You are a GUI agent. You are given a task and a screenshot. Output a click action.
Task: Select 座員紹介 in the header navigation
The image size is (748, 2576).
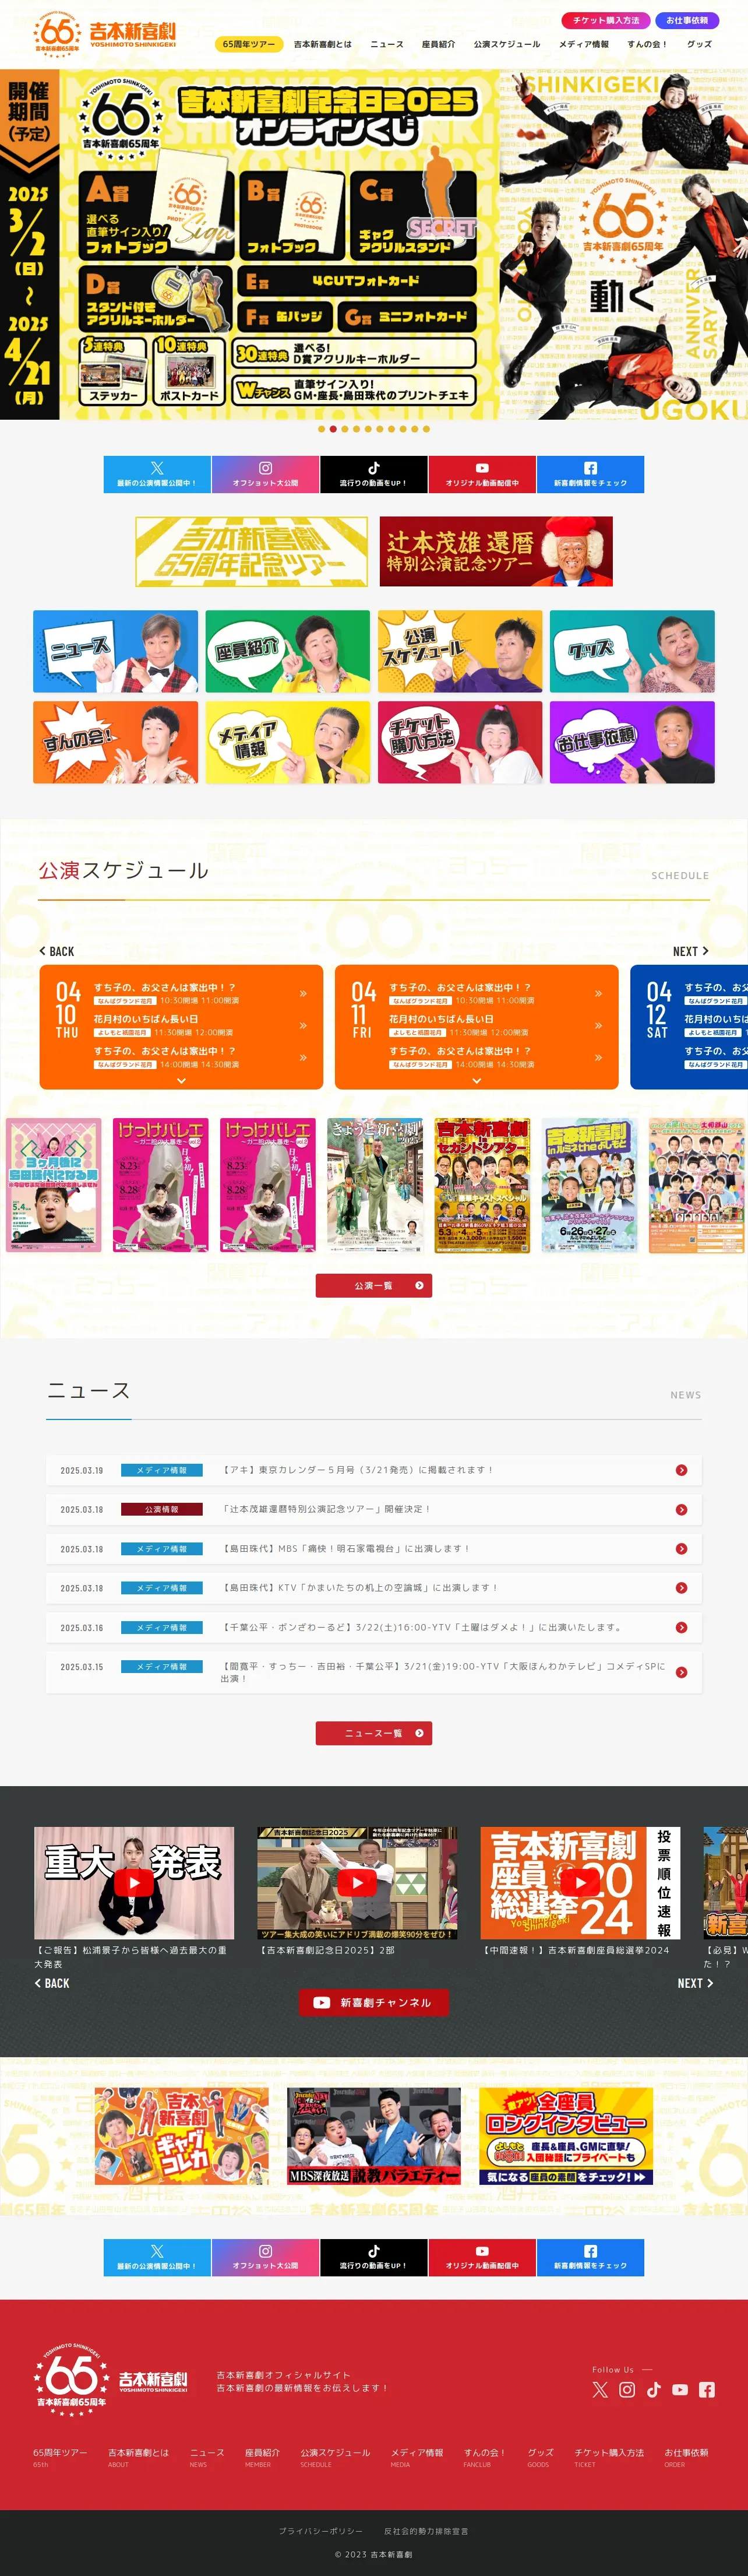(x=438, y=44)
